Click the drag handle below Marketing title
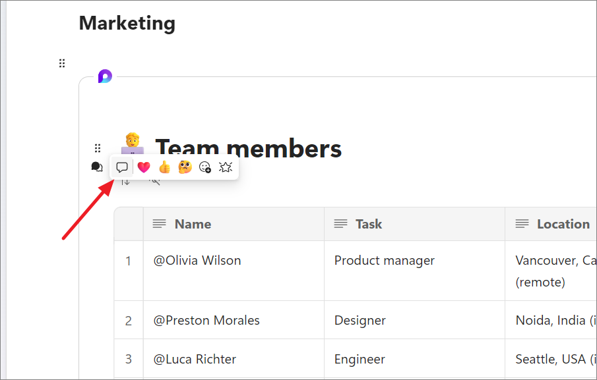This screenshot has height=380, width=597. tap(62, 63)
